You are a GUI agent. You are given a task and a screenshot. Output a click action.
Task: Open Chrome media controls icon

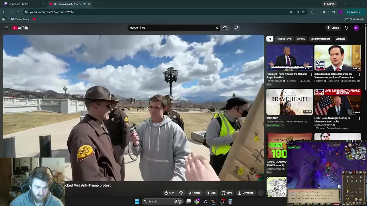click(x=333, y=12)
